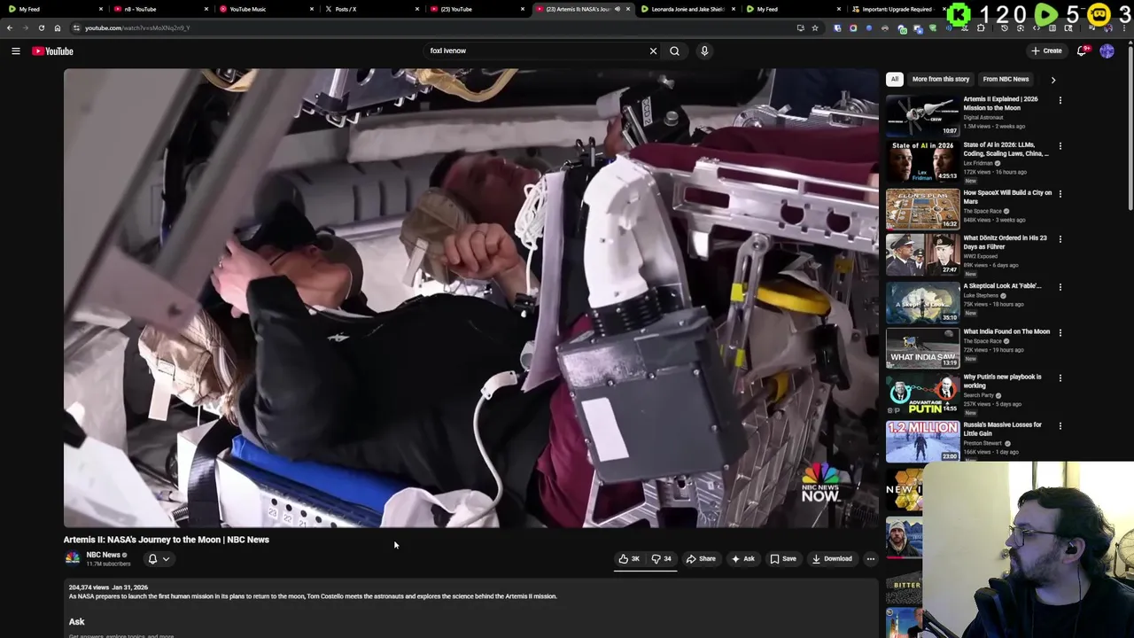Reload the page
This screenshot has height=638, width=1134.
[x=41, y=28]
